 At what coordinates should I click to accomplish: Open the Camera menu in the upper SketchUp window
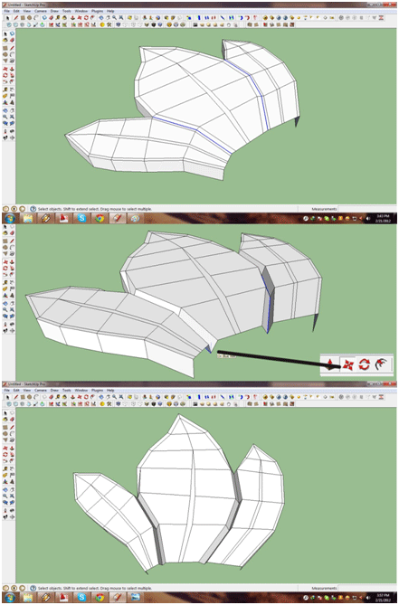[x=41, y=11]
